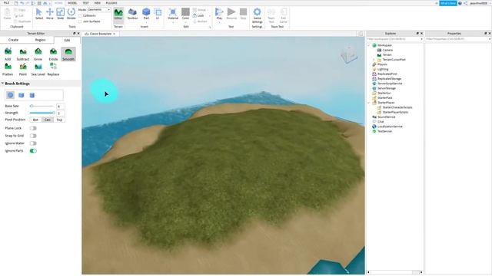This screenshot has width=492, height=276.
Task: Select the Subtract terrain tool
Action: (23, 54)
